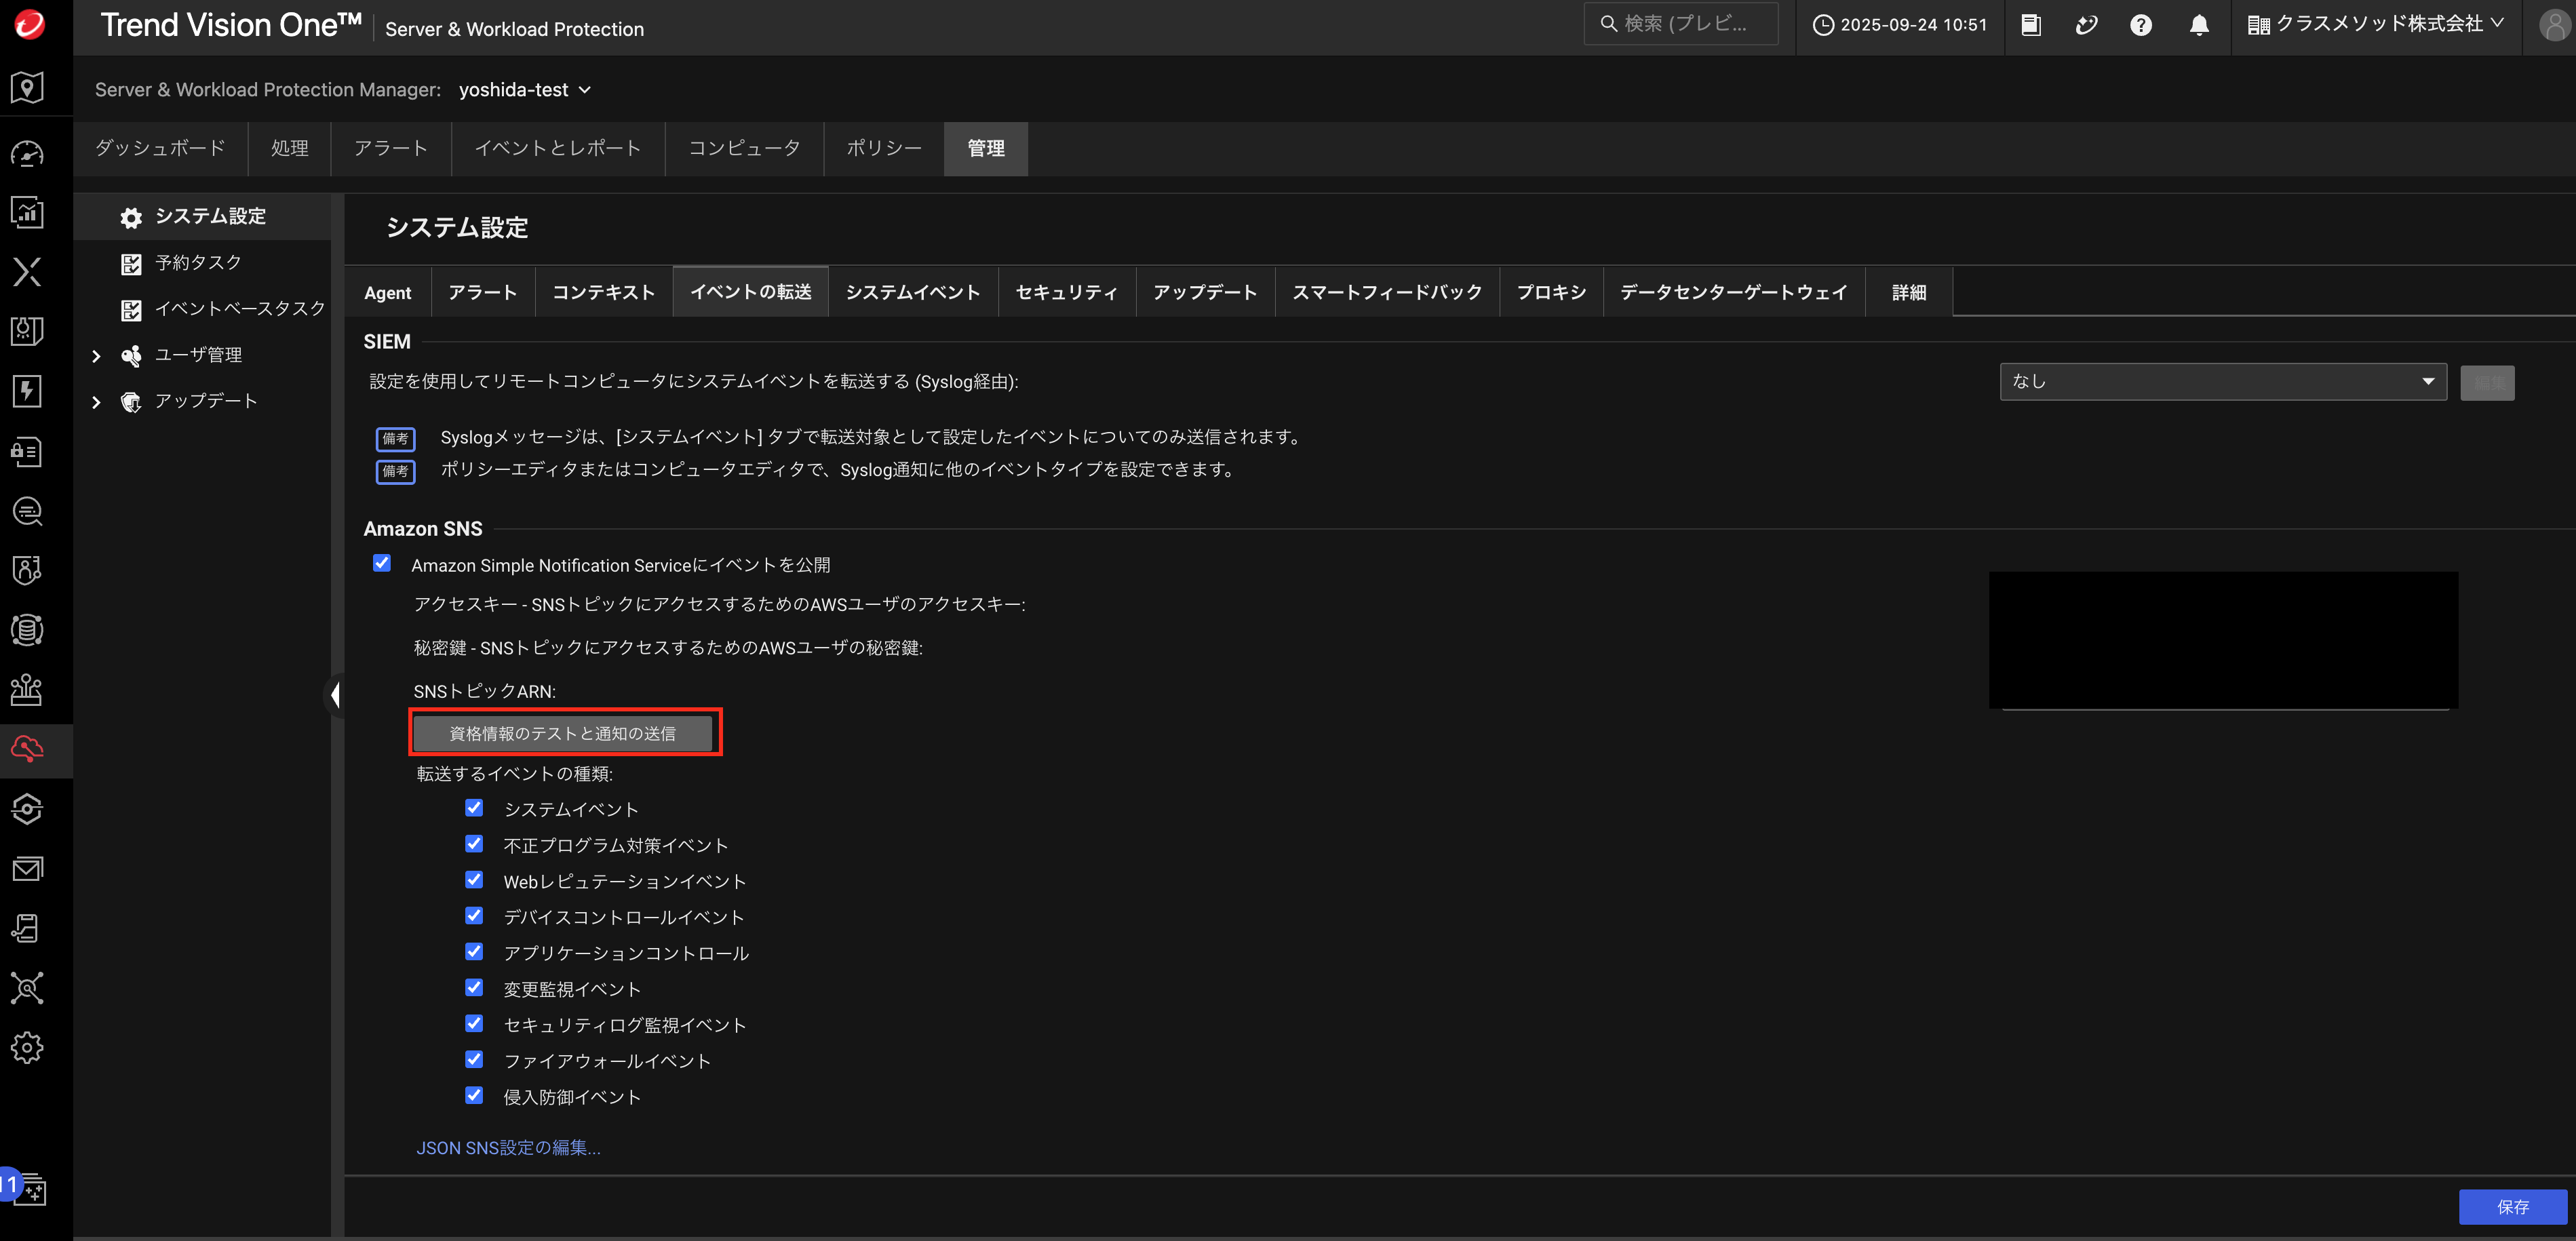Toggle the デバイスコントロールイベント checkbox
Image resolution: width=2576 pixels, height=1241 pixels.
[x=474, y=916]
